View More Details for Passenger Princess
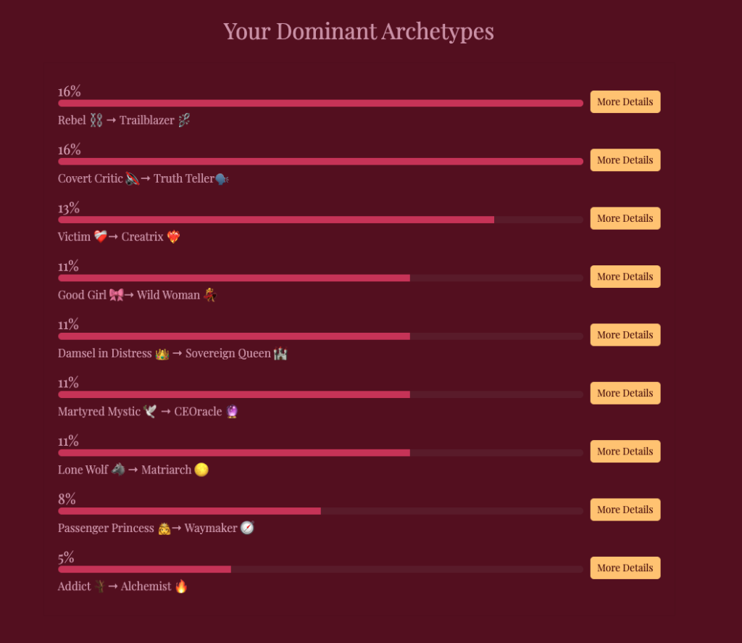The image size is (742, 643). tap(625, 510)
